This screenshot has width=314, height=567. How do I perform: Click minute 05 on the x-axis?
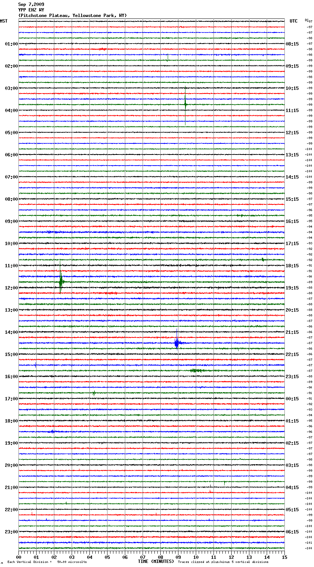click(107, 557)
